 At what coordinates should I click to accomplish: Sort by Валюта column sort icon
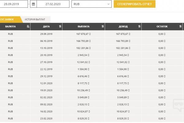[x=28, y=26]
